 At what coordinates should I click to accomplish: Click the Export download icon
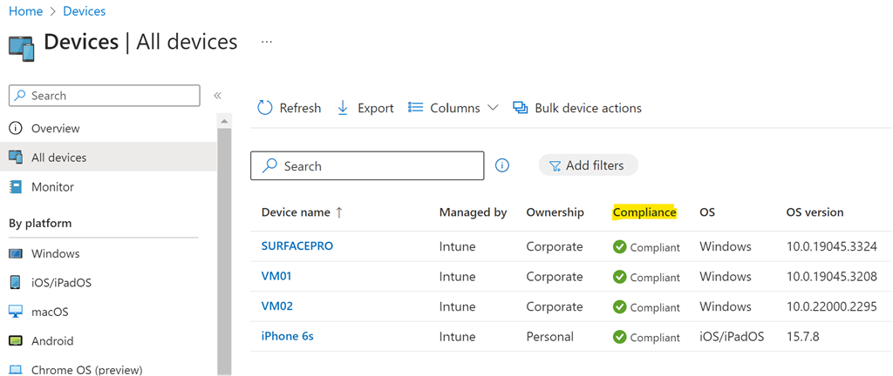[x=343, y=108]
